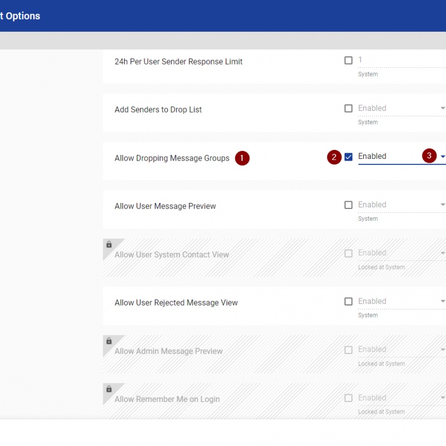The image size is (446, 446).
Task: Check the Add Senders to Drop List box
Action: (x=348, y=108)
